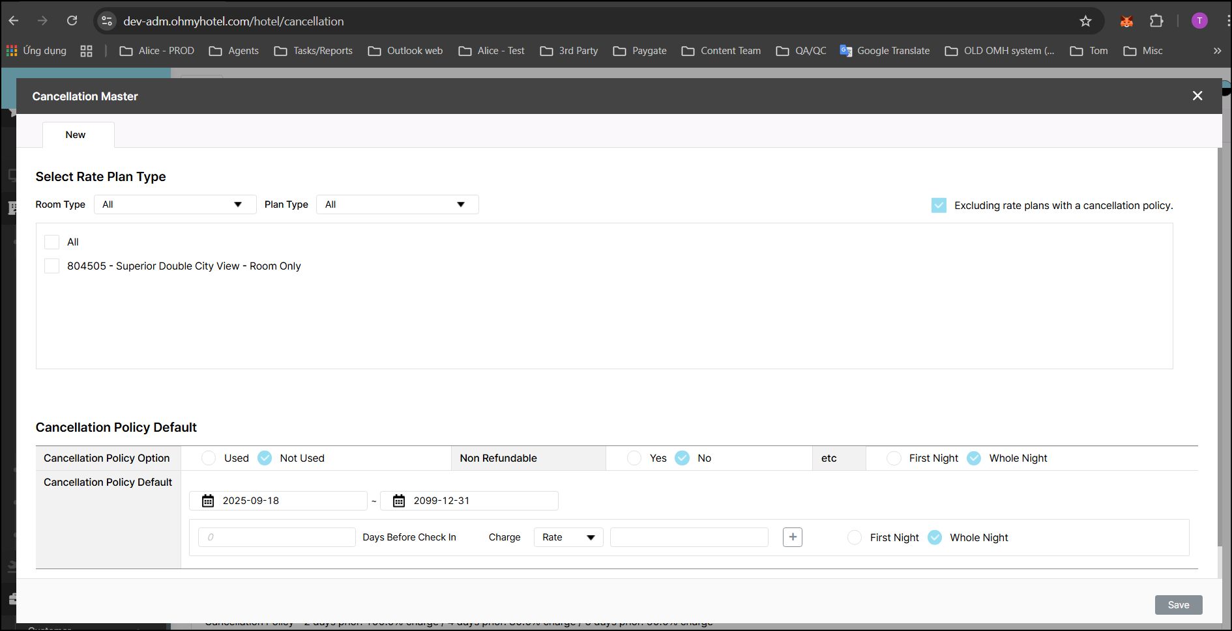Screen dimensions: 1232x631
Task: Open the Room Type dropdown
Action: click(174, 204)
